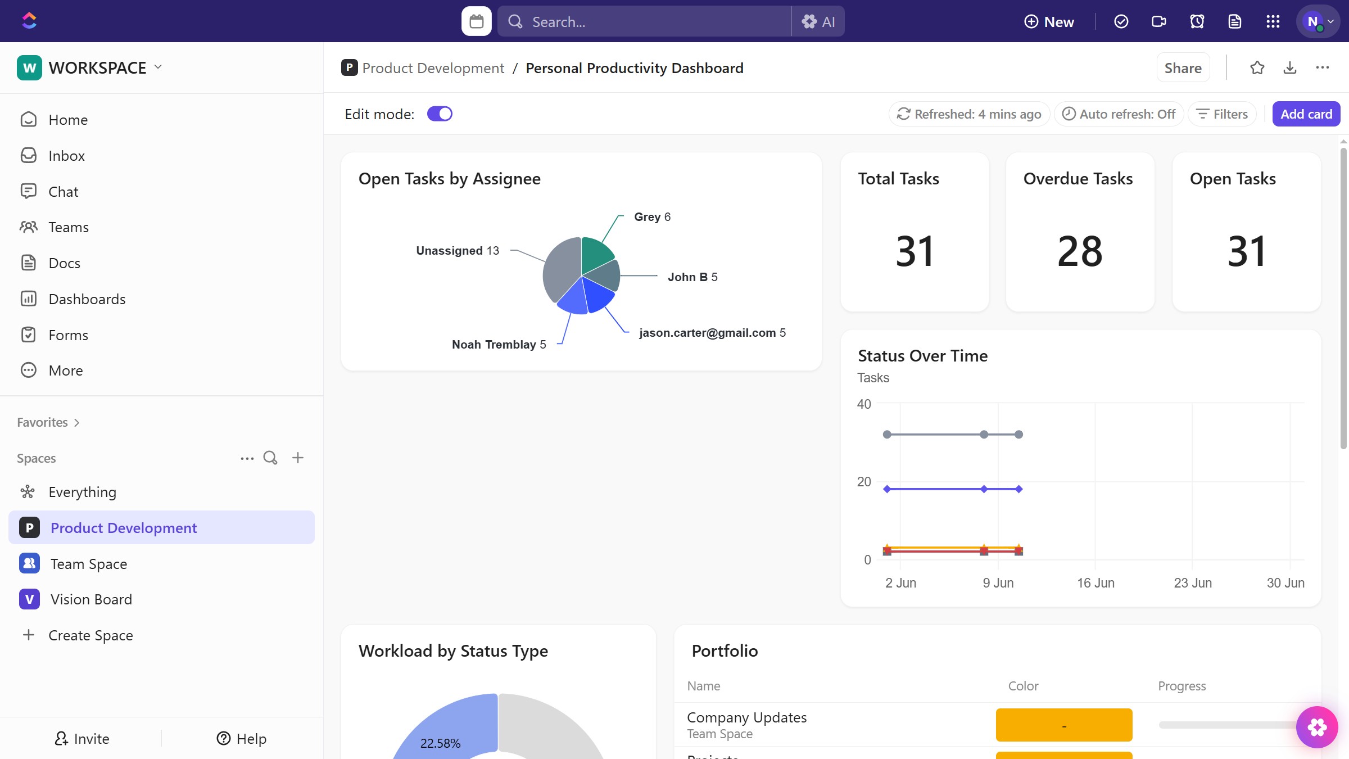Image resolution: width=1349 pixels, height=759 pixels.
Task: Disable the Edit mode toggle
Action: [440, 113]
